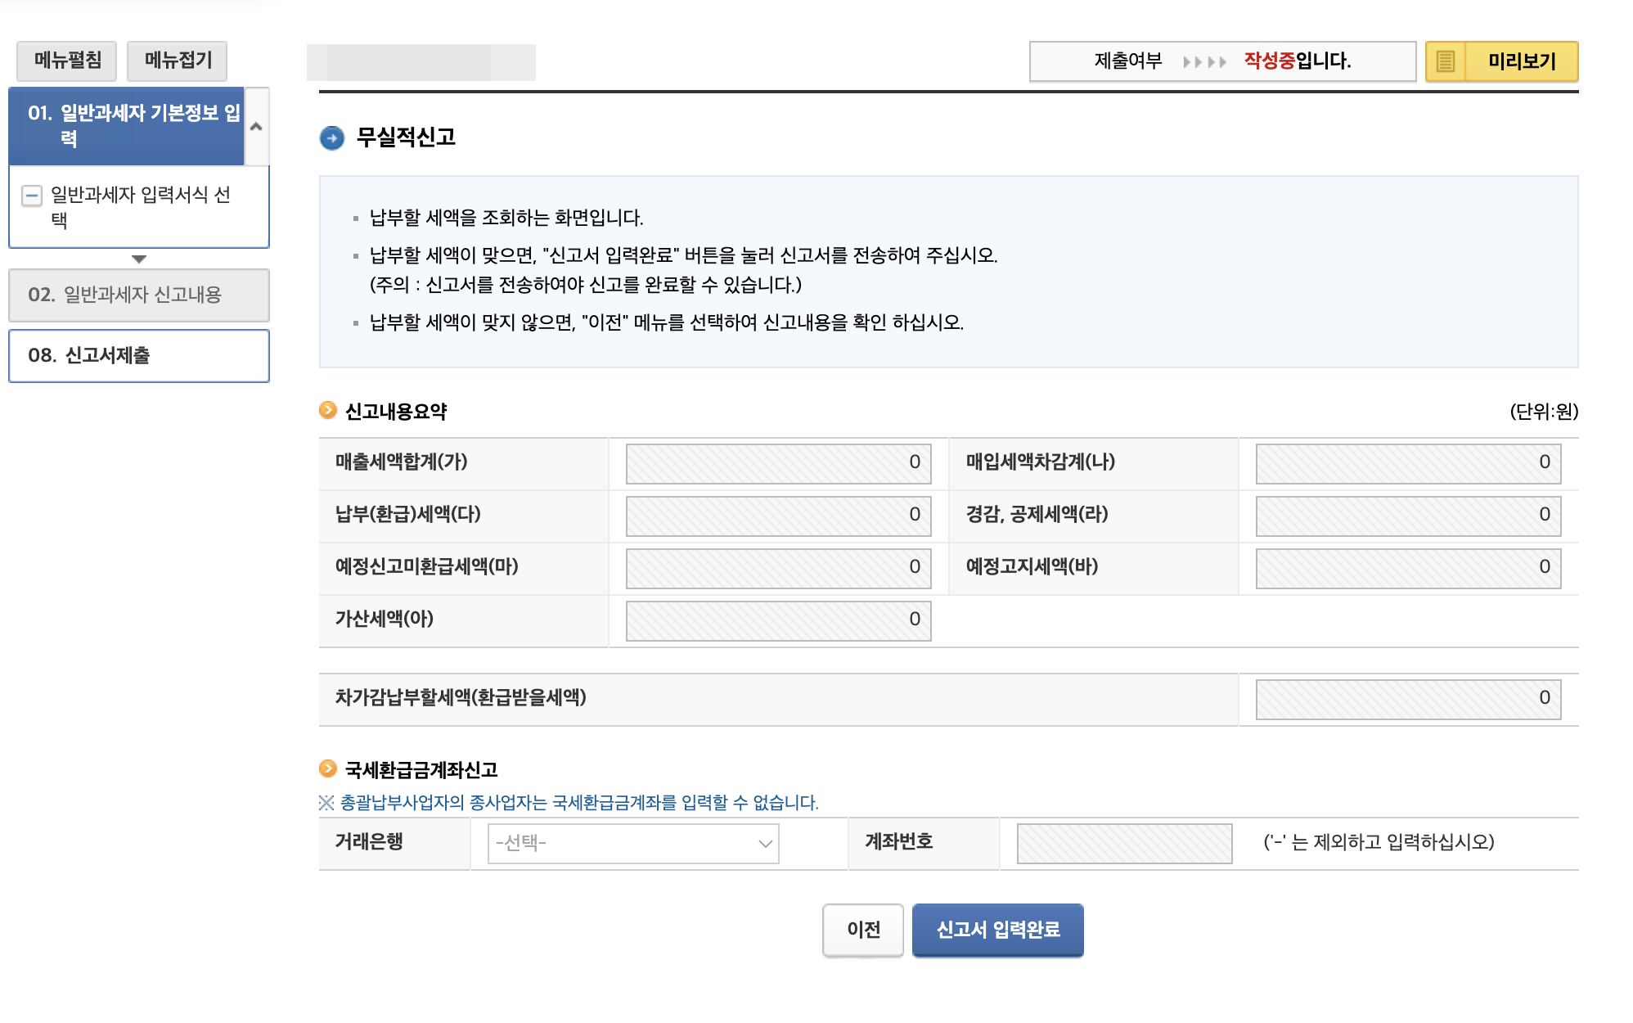Open the 미리보기 preview
Viewport: 1633px width, 1023px height.
coord(1523,61)
